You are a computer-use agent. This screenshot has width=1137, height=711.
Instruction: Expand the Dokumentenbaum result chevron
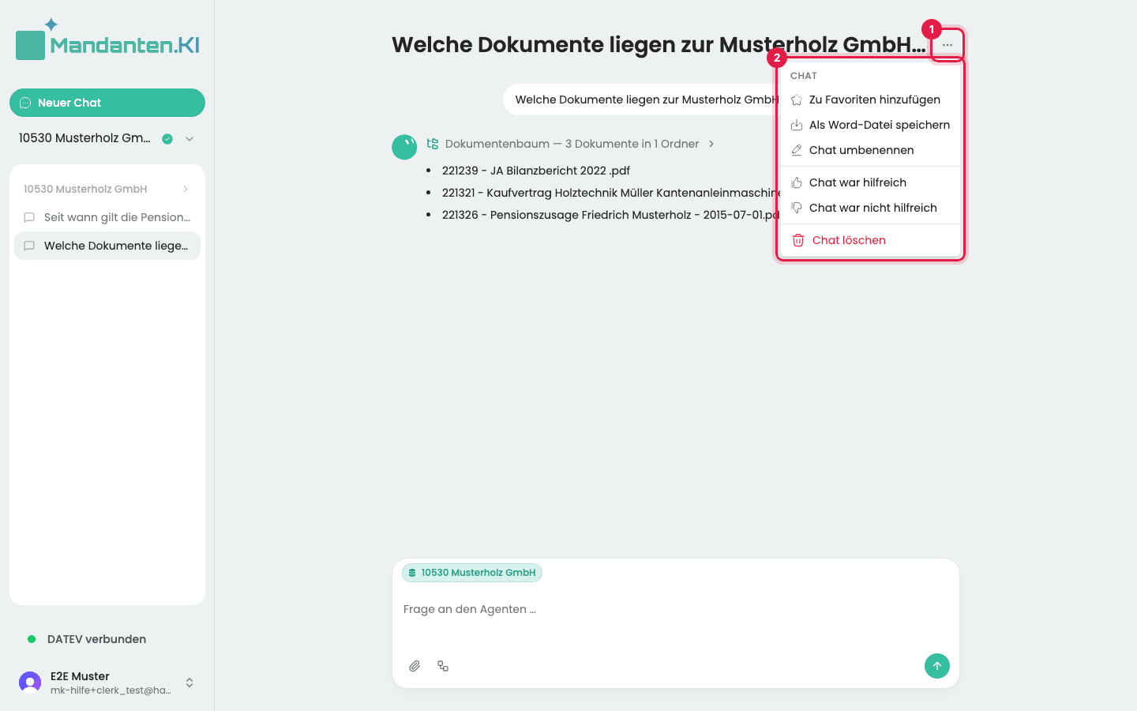[x=711, y=144]
